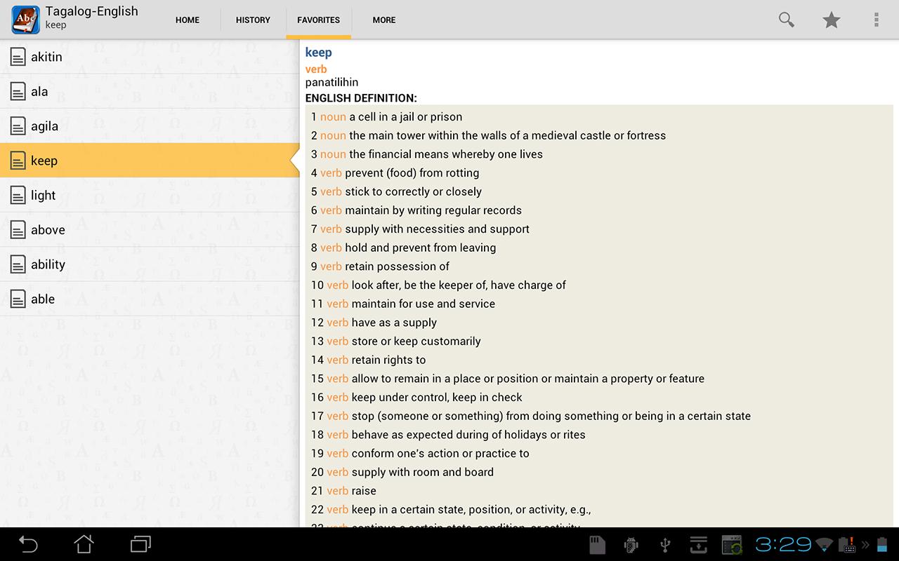Open the favorite entry light
The image size is (899, 561).
(43, 196)
